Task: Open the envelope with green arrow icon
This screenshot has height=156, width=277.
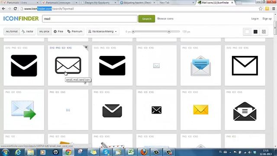Action: pos(23,110)
